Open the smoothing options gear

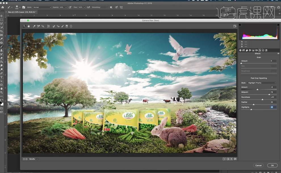pyautogui.click(x=111, y=7)
